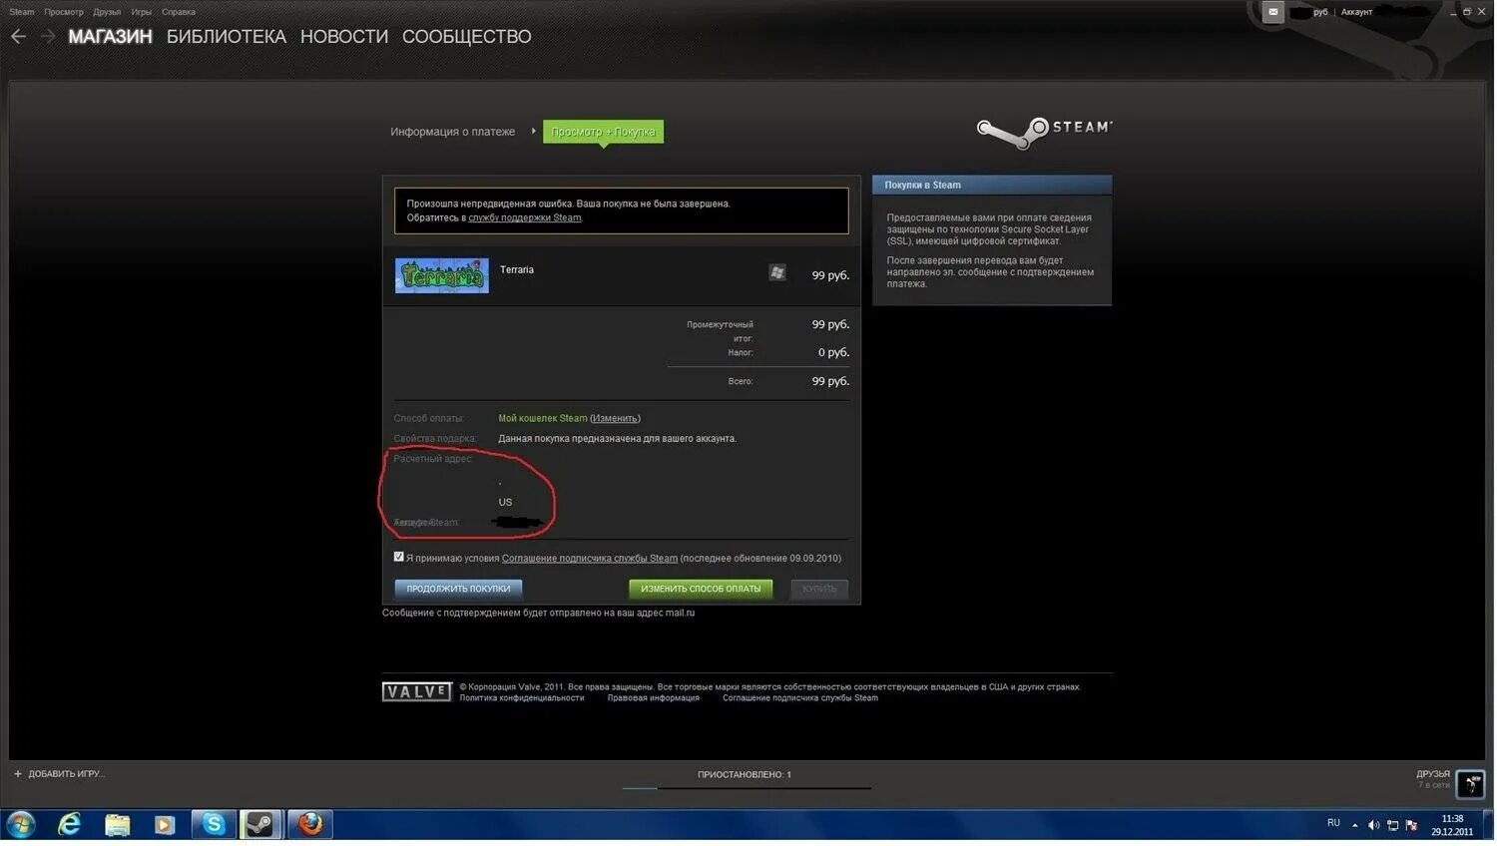Click ИЗМЕНИТЬ СПОСОБ ОПЛАТЫ button

701,590
